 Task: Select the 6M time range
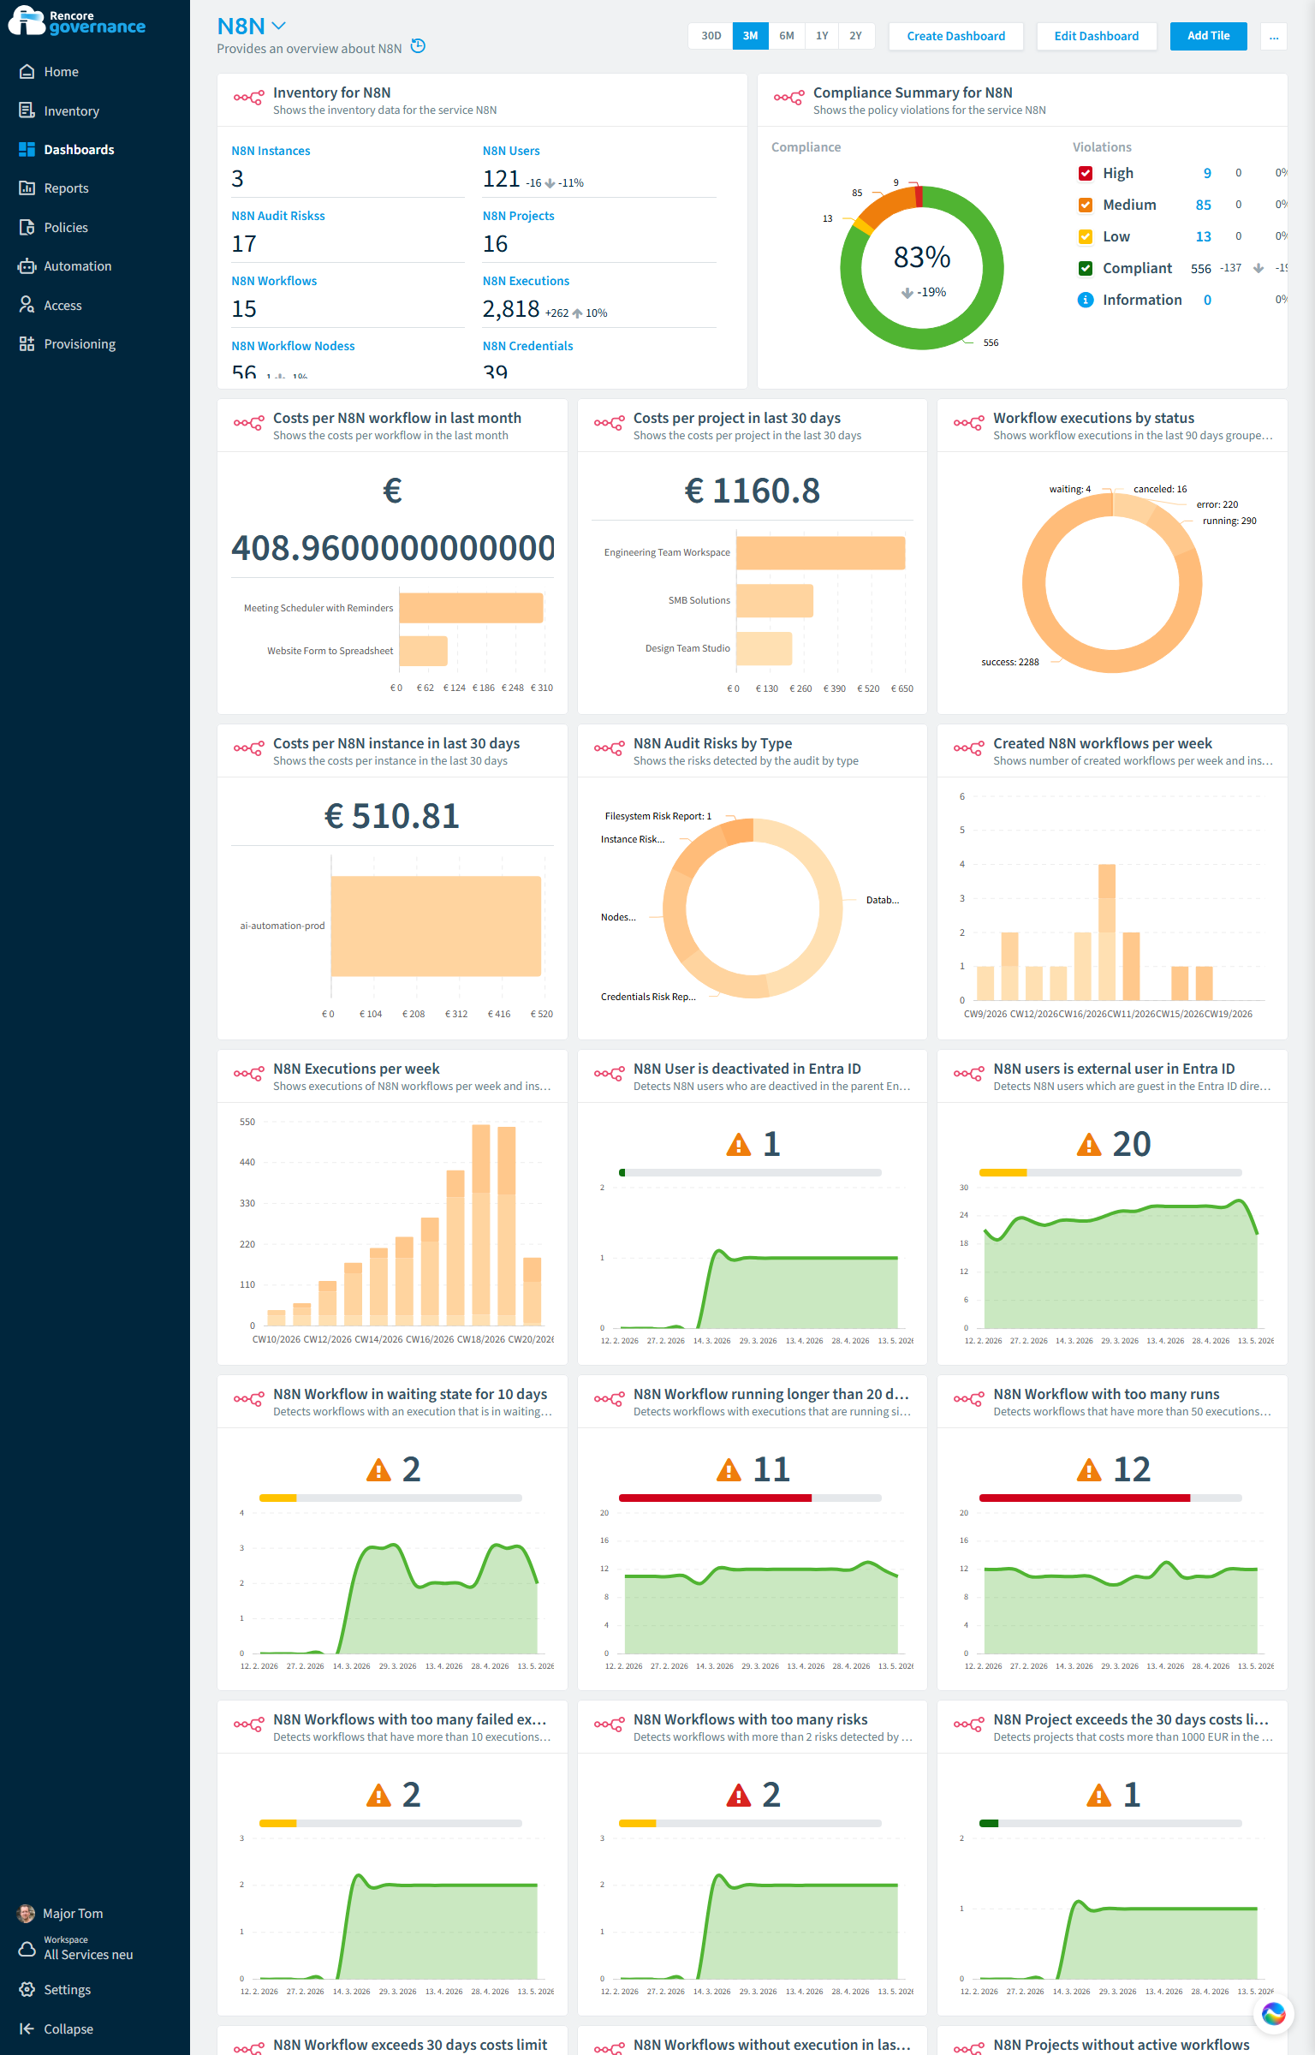[786, 36]
